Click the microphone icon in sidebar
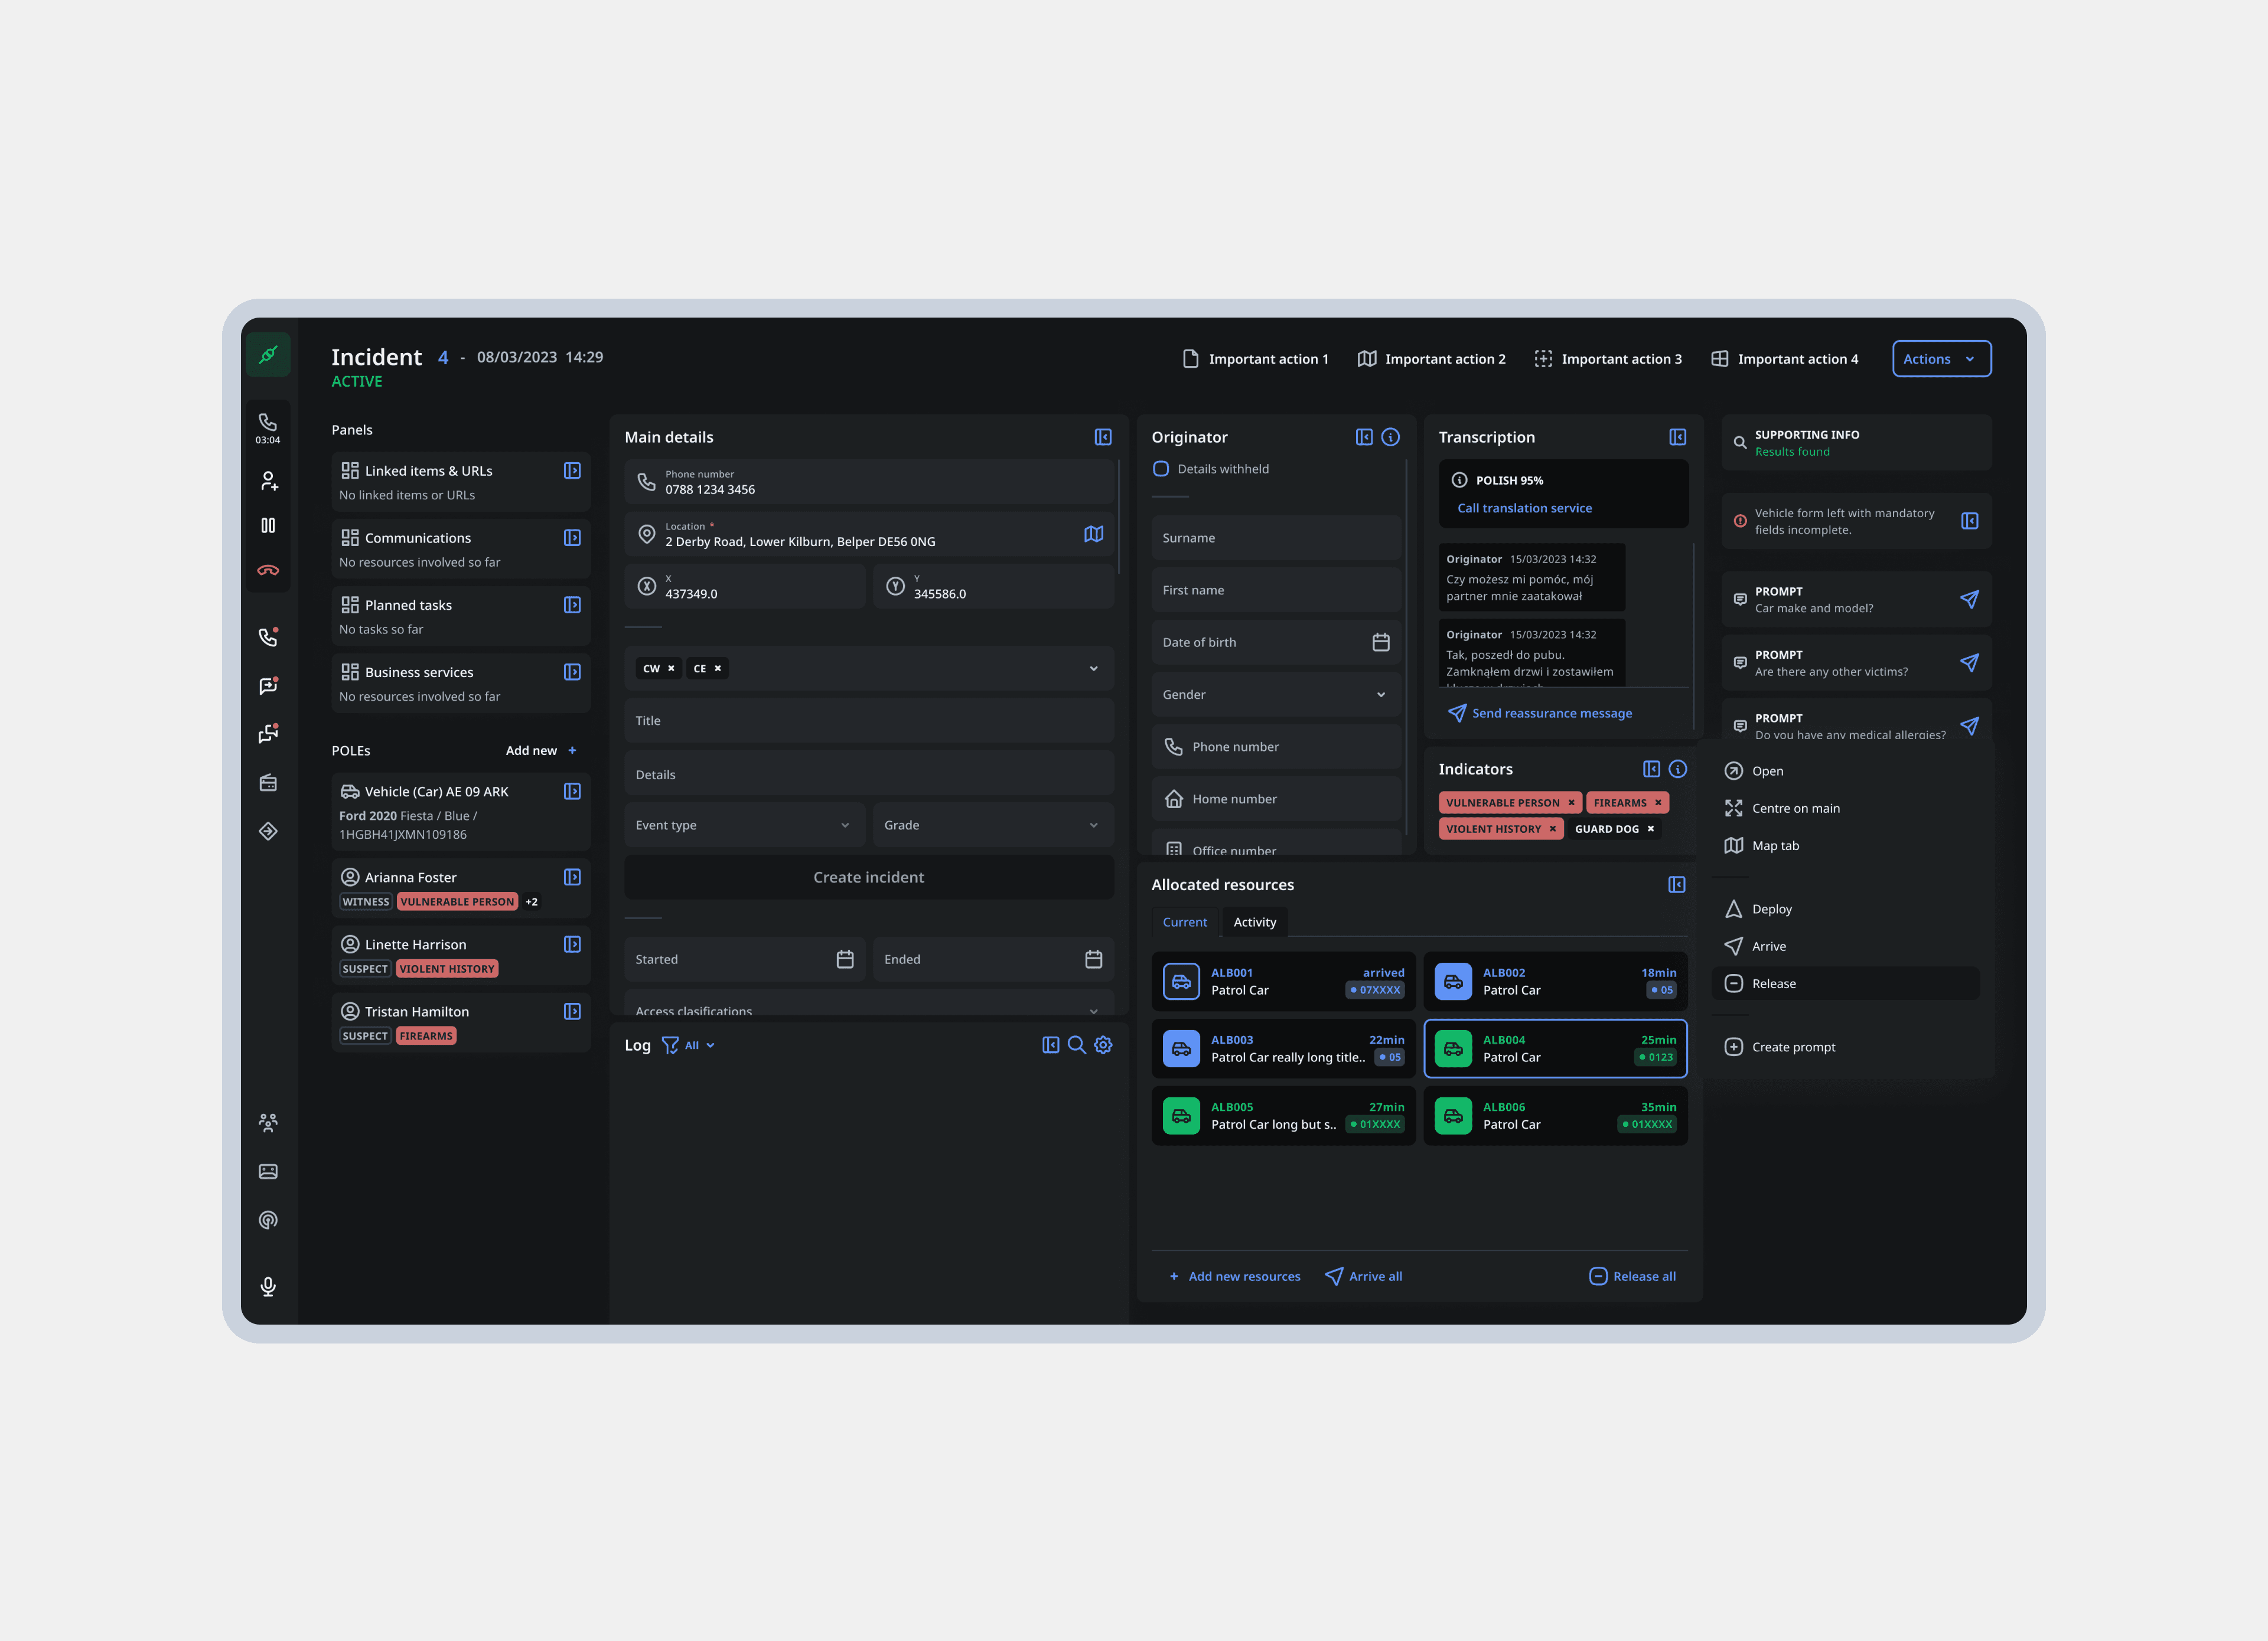 (268, 1286)
